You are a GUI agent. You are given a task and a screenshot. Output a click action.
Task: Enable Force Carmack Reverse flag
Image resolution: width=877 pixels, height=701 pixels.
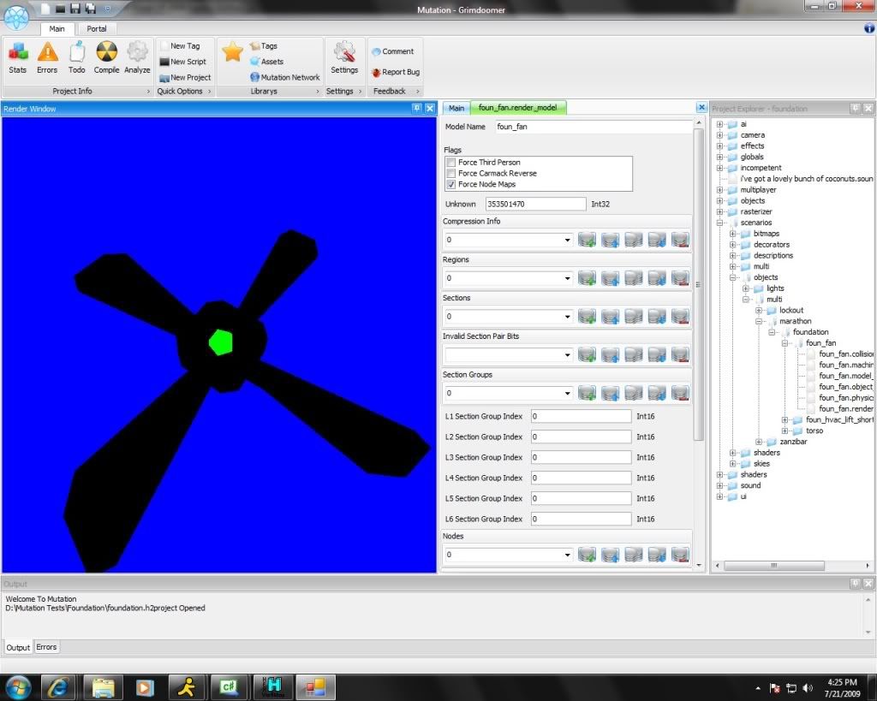(451, 173)
